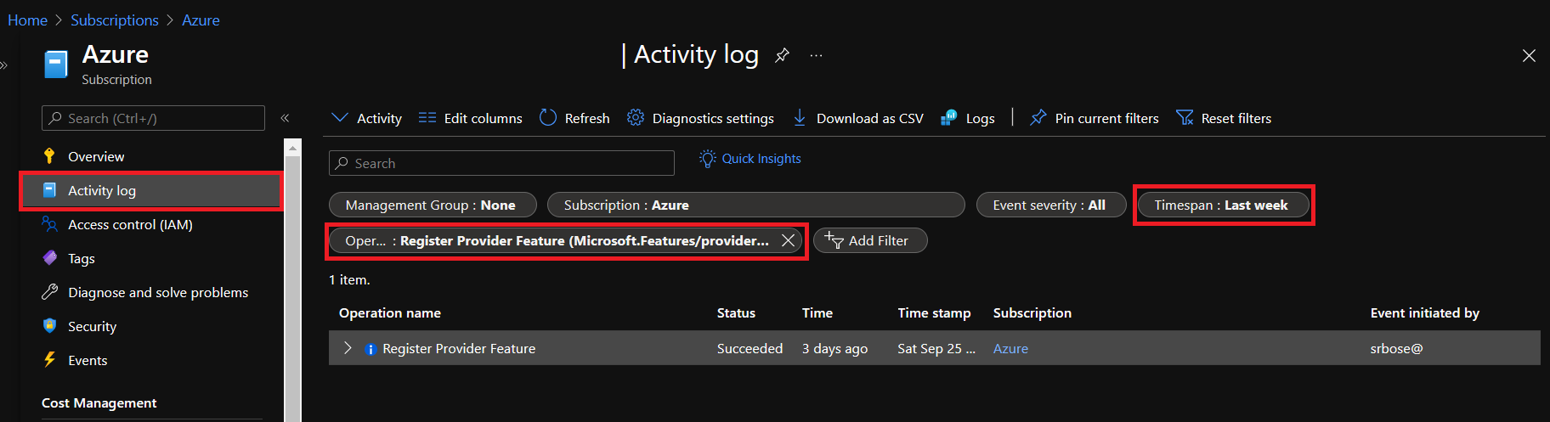1550x422 pixels.
Task: Open the Azure subscription link in row
Action: [1010, 348]
